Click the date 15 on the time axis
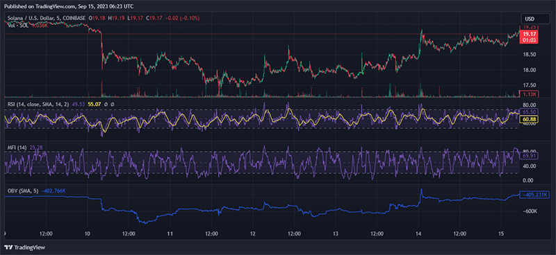This screenshot has width=556, height=255. (x=501, y=234)
